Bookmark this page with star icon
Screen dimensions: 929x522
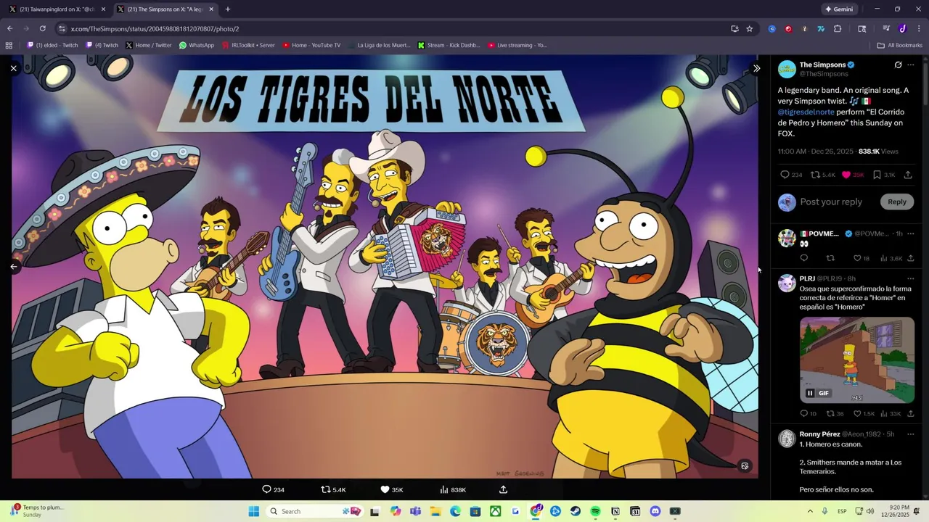point(750,28)
